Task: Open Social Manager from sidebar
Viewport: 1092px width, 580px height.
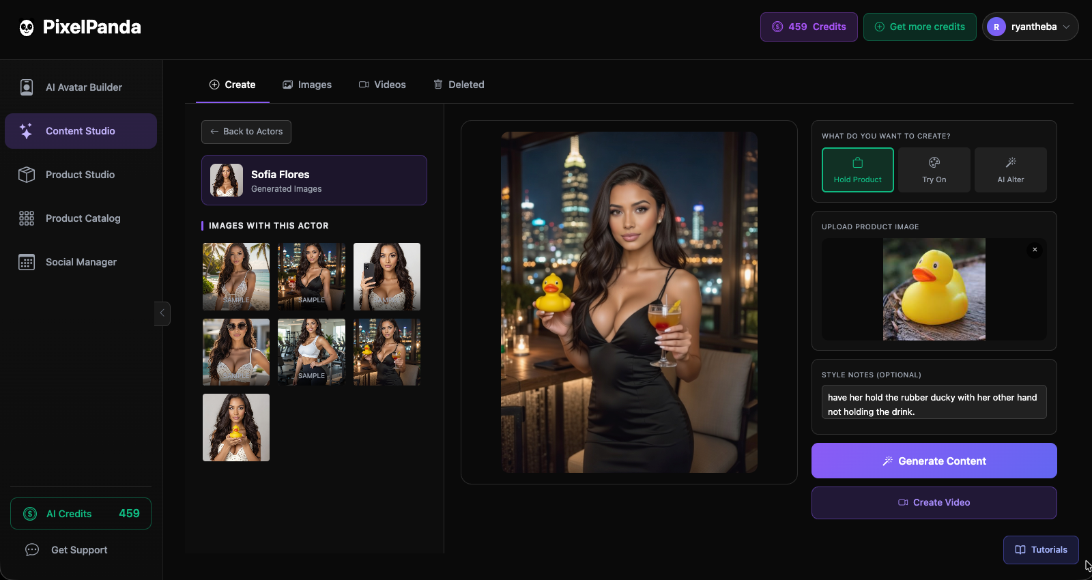Action: [x=81, y=262]
